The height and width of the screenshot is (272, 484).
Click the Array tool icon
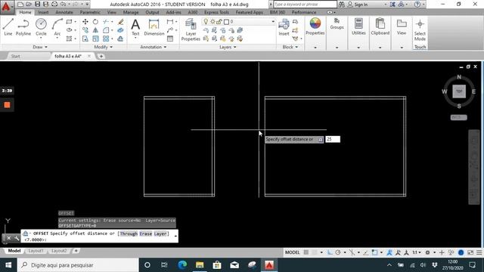[106, 39]
